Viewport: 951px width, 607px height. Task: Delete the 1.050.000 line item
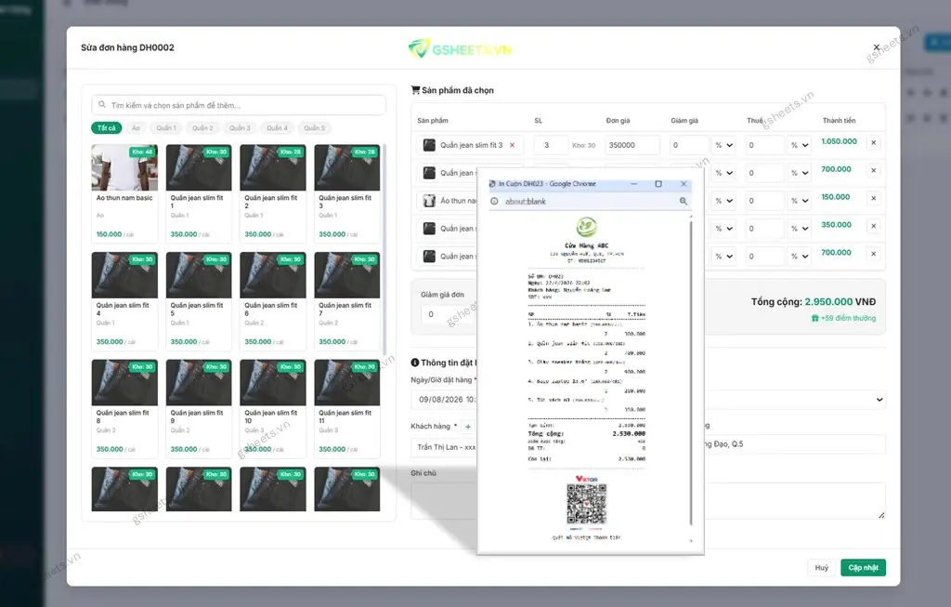coord(873,142)
